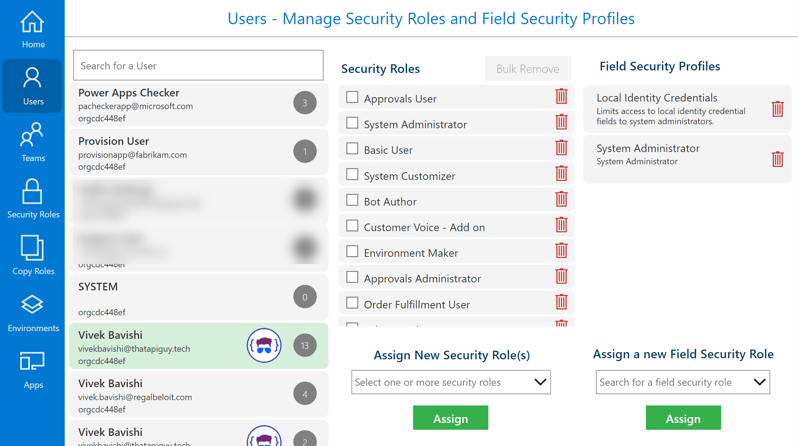This screenshot has height=446, width=798.
Task: Delete the System Administrator security role
Action: (561, 122)
